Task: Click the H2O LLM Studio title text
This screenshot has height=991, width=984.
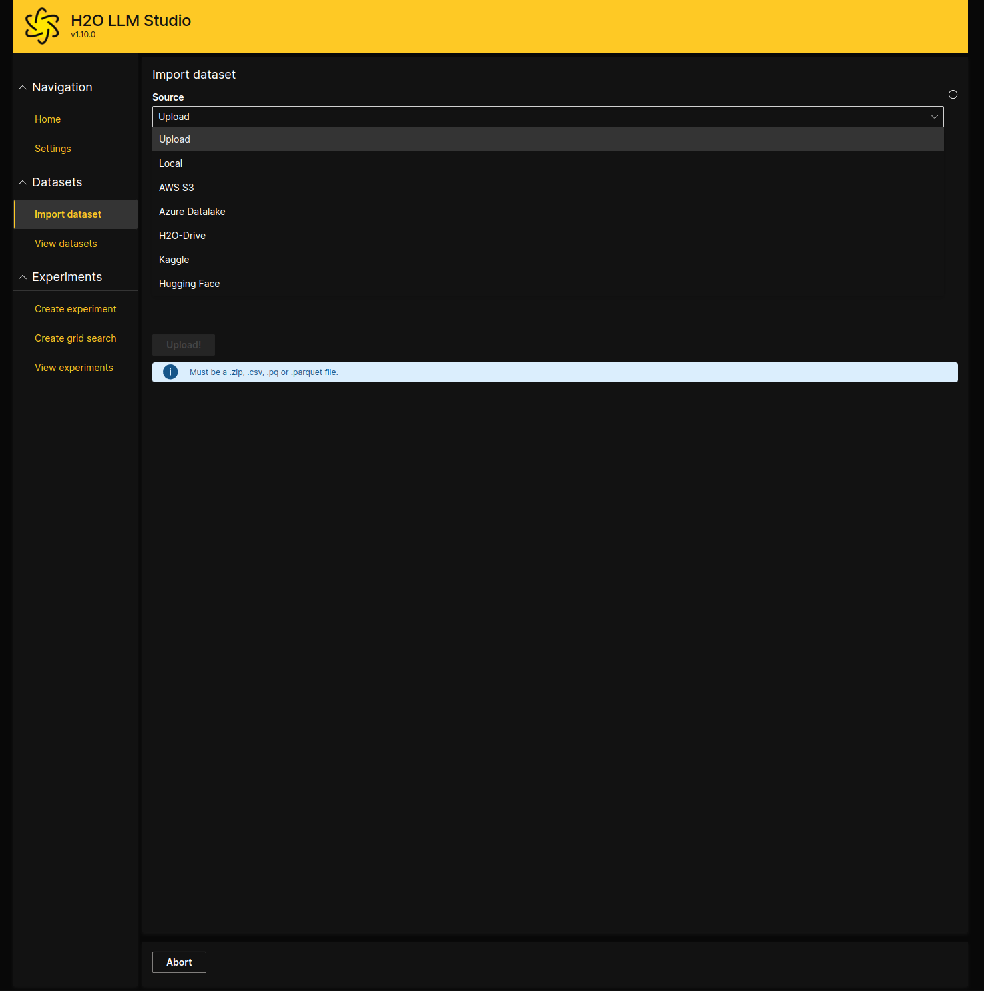Action: [x=131, y=21]
